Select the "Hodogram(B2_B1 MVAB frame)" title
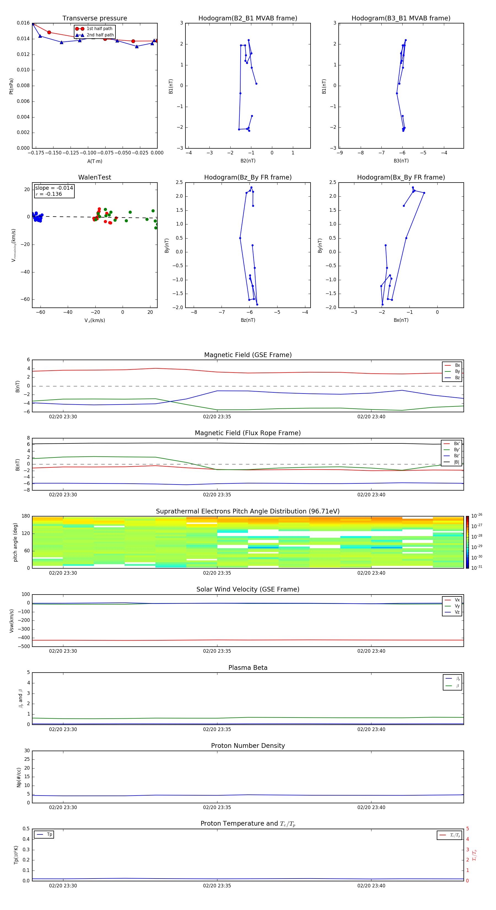This screenshot has width=496, height=910. (248, 18)
